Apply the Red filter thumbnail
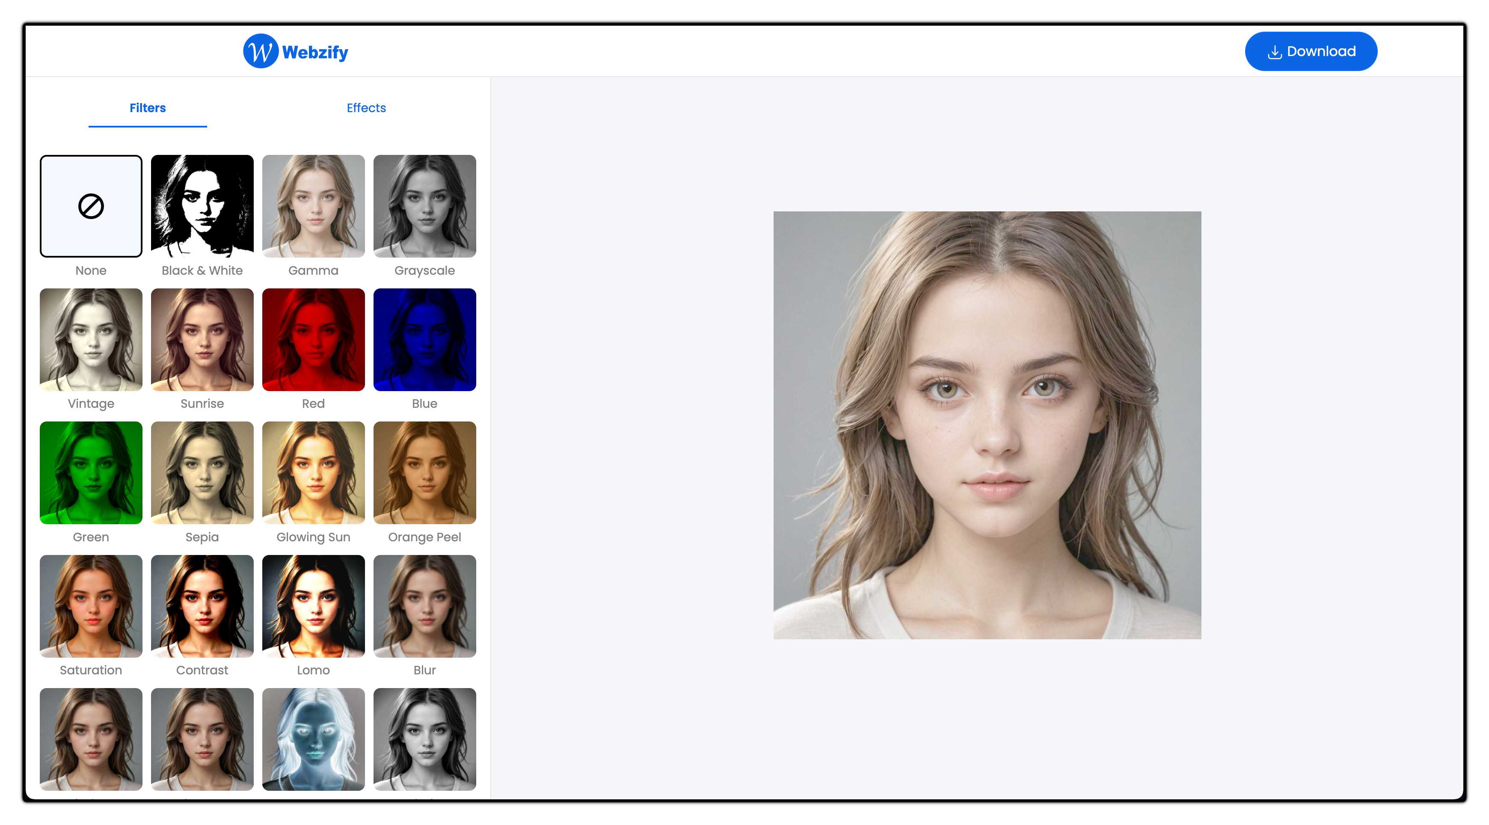The image size is (1489, 825). [313, 339]
